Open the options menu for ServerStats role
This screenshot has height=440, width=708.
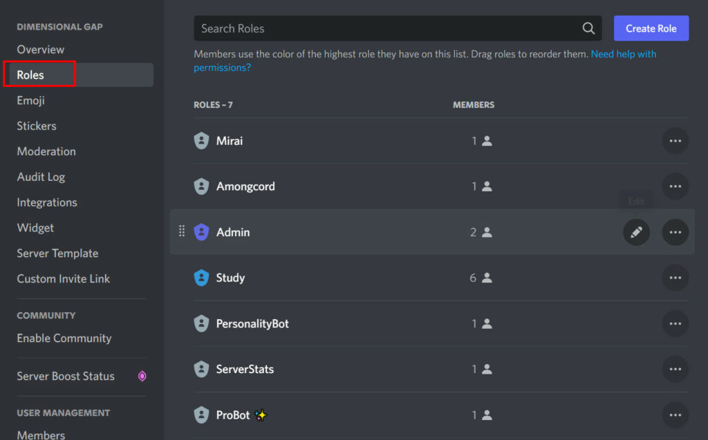point(676,369)
